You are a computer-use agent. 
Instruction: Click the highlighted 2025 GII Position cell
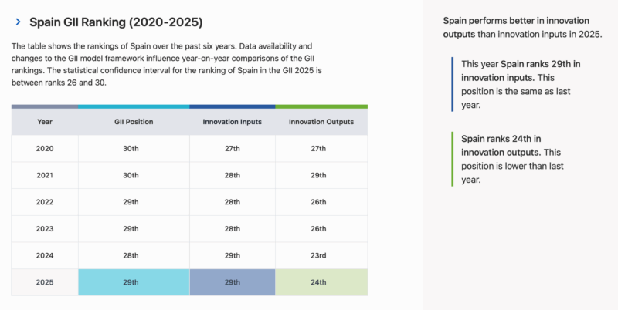click(x=134, y=282)
